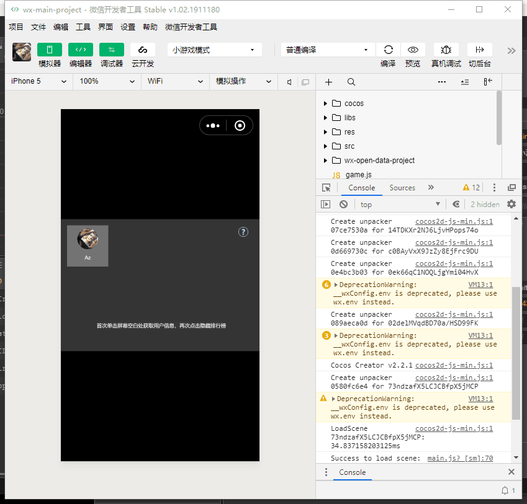Screen dimensions: 527x504
Task: Open devtools vertical three-dot menu
Action: (494, 188)
